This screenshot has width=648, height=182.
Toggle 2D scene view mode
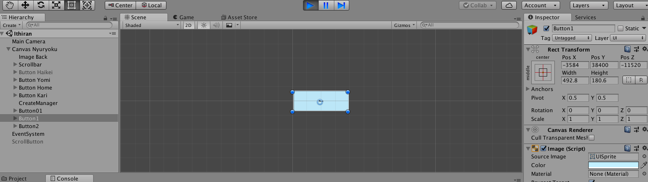[189, 25]
